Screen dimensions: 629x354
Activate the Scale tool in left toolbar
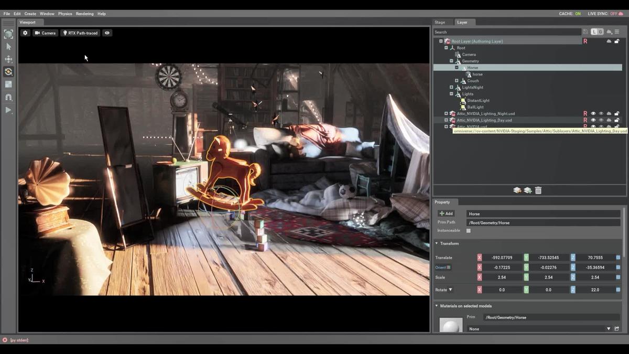click(8, 84)
